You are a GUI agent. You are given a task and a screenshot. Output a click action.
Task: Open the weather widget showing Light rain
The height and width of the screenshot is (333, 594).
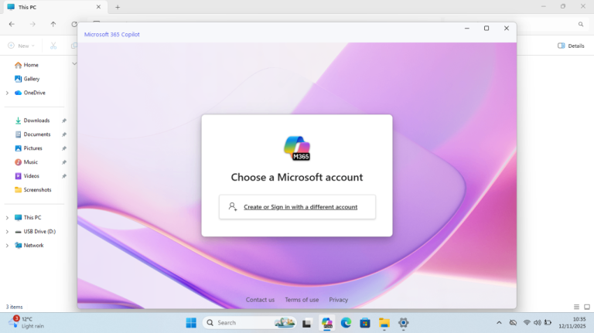click(26, 322)
